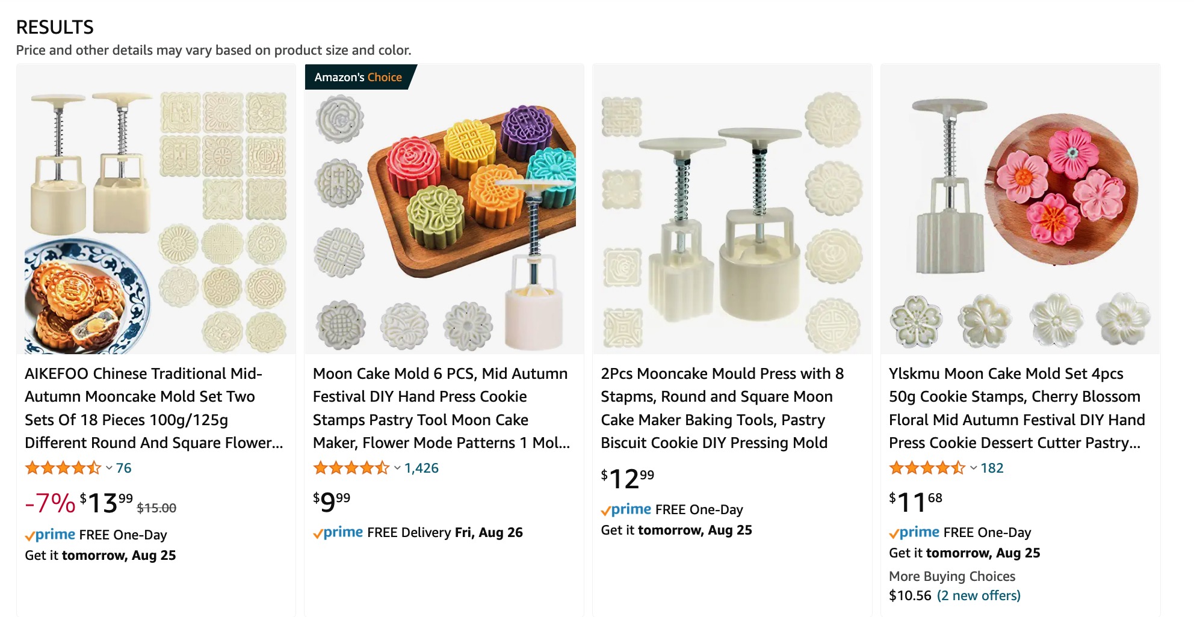Screen dimensions: 1194x617
Task: View the 76 customer reviews
Action: (x=124, y=468)
